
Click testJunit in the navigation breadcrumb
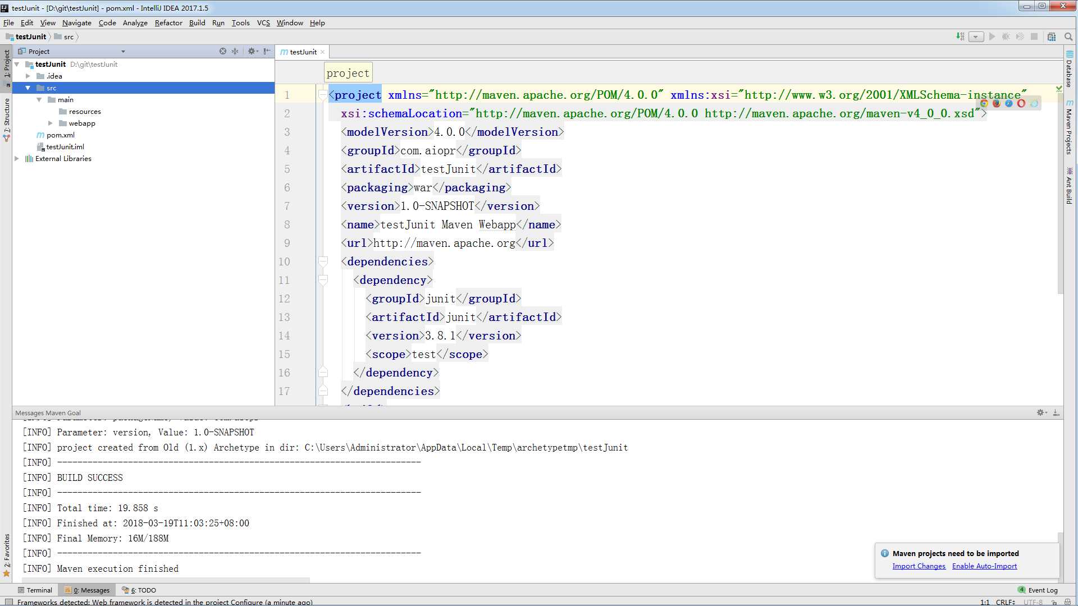point(26,36)
